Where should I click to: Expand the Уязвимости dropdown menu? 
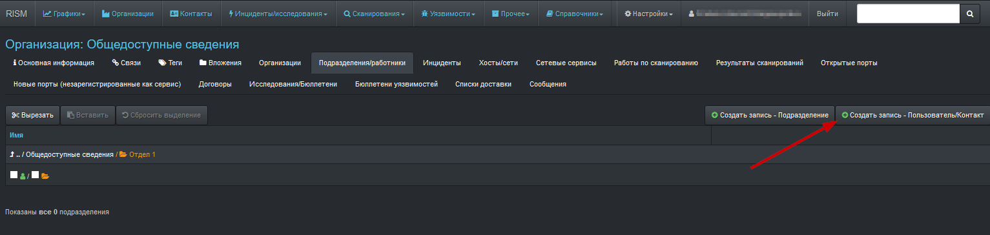pos(448,14)
